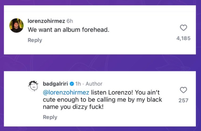Click the 1h timestamp on badgalriri's reply
The height and width of the screenshot is (131, 201).
78,84
